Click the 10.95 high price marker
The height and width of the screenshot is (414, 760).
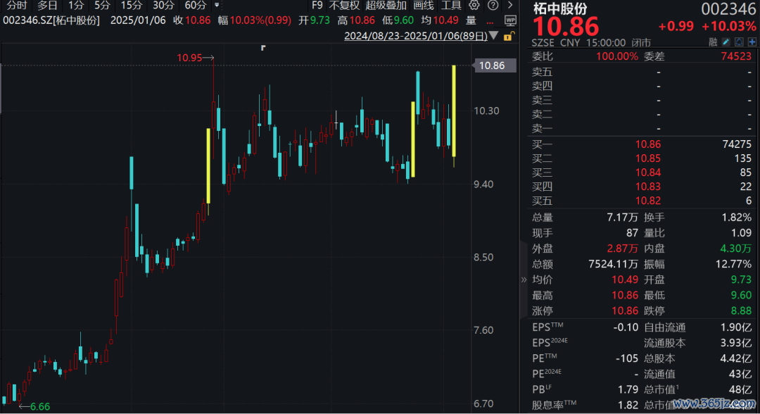(195, 58)
